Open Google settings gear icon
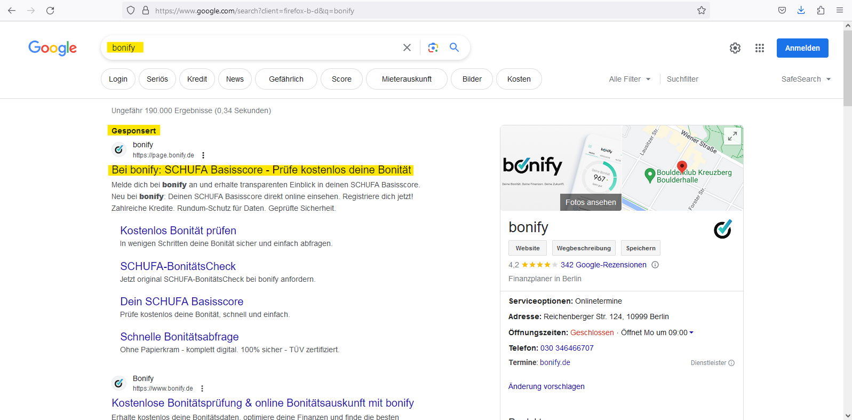 tap(735, 48)
